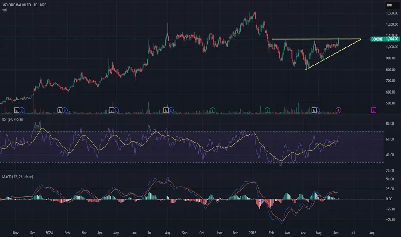Open the dividend marker near August 2024

pos(171,110)
